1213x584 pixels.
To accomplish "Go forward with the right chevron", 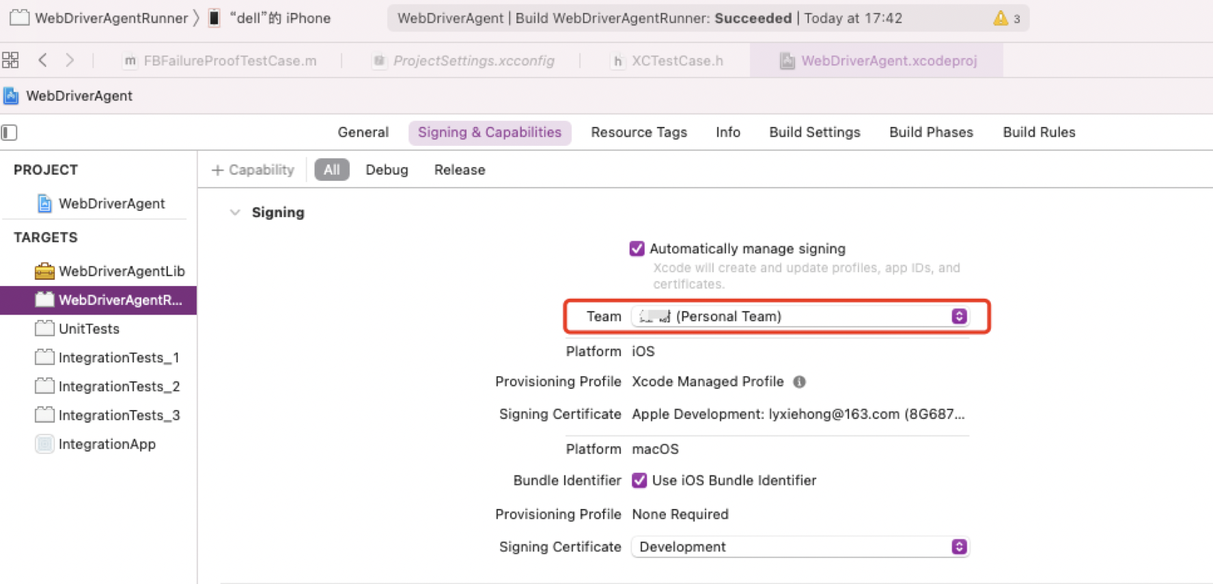I will click(x=70, y=60).
